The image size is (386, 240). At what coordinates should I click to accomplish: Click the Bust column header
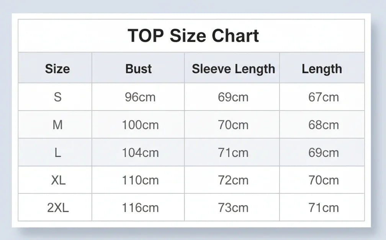pos(139,69)
